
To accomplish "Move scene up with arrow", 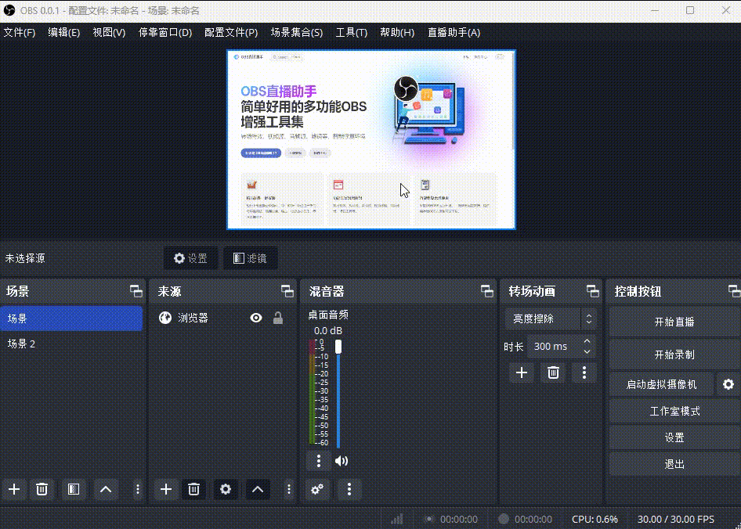I will (x=106, y=489).
